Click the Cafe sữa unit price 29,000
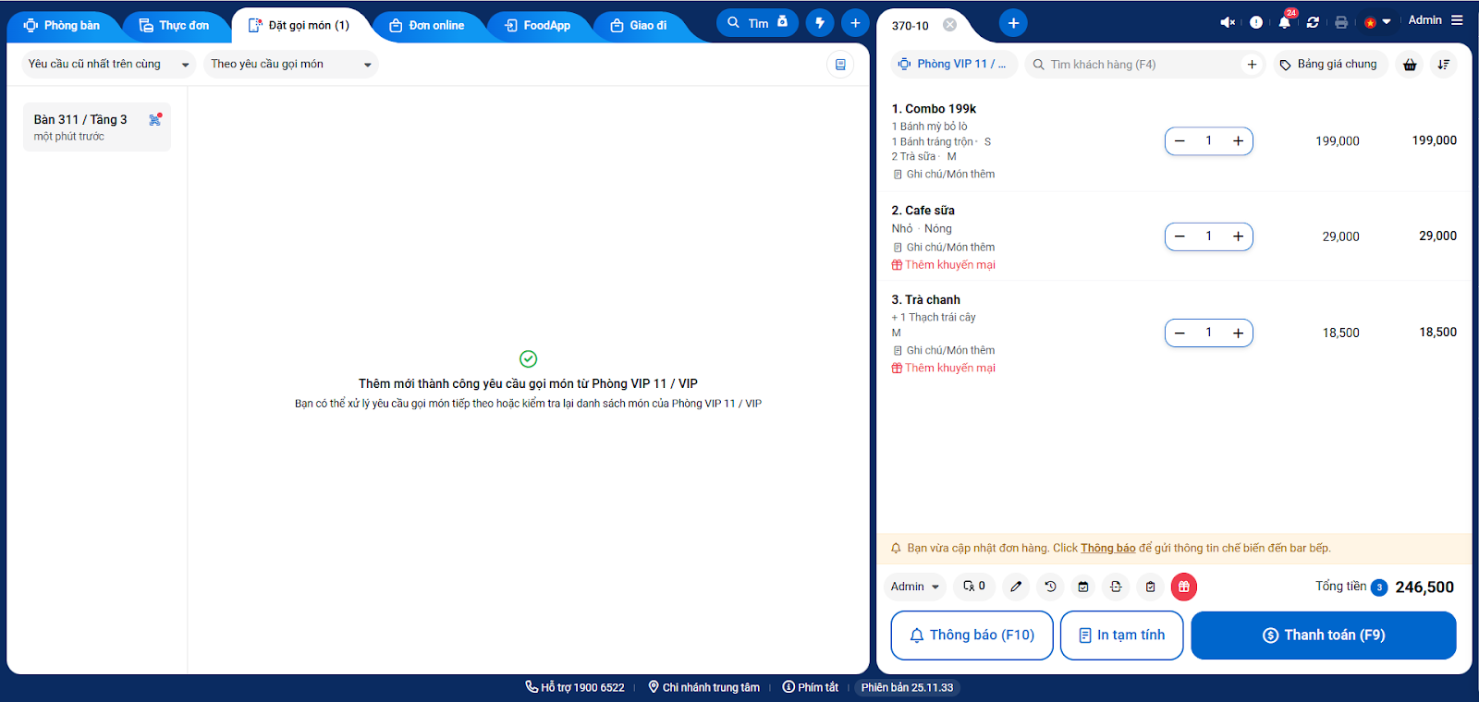 click(1341, 236)
